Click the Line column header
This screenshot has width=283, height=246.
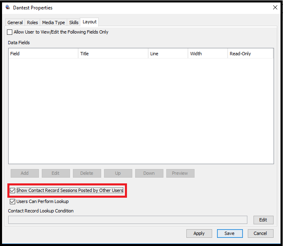tap(168, 54)
